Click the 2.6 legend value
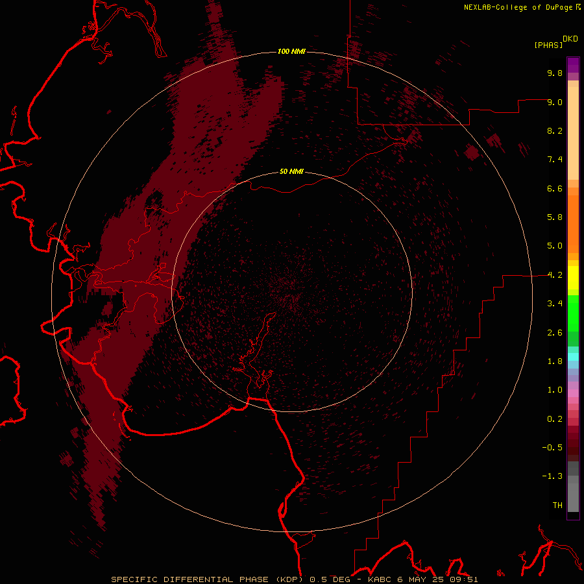 click(555, 333)
